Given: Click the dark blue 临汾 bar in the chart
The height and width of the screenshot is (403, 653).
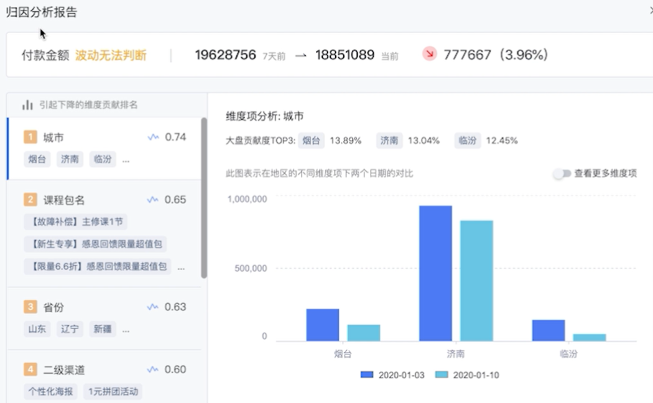Looking at the screenshot, I should click(x=549, y=331).
